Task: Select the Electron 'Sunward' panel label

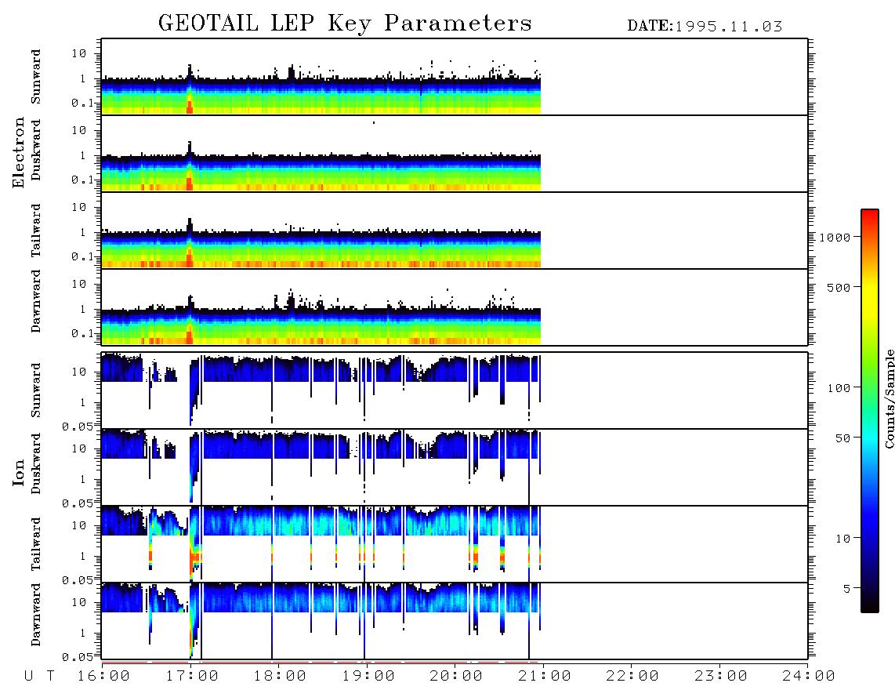Action: (x=36, y=77)
